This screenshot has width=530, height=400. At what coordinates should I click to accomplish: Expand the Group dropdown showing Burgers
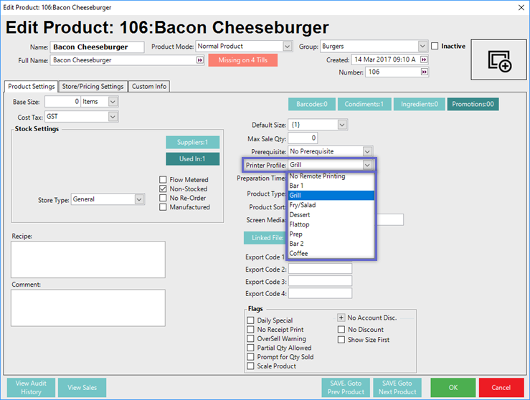tap(422, 47)
